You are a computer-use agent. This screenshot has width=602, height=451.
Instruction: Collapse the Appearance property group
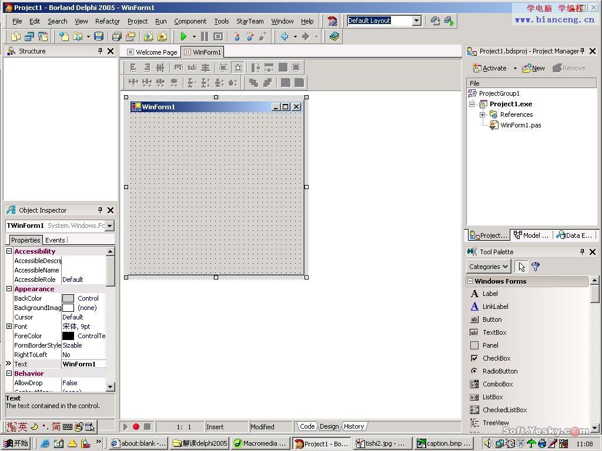(x=9, y=289)
